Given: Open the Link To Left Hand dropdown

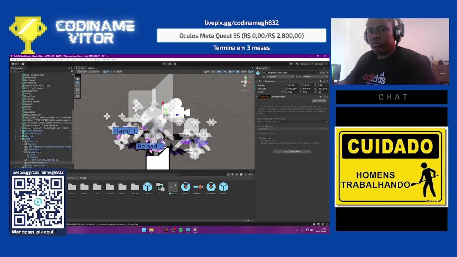Looking at the screenshot, I should 292,129.
